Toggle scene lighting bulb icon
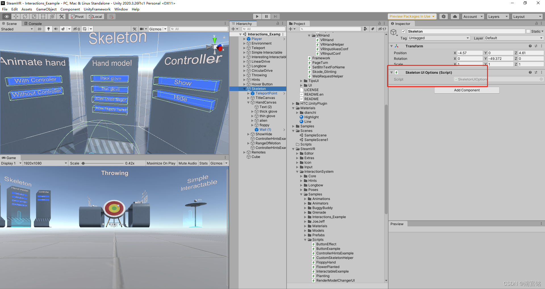The image size is (545, 289). point(49,29)
